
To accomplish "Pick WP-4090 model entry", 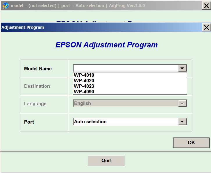I will pos(130,92).
